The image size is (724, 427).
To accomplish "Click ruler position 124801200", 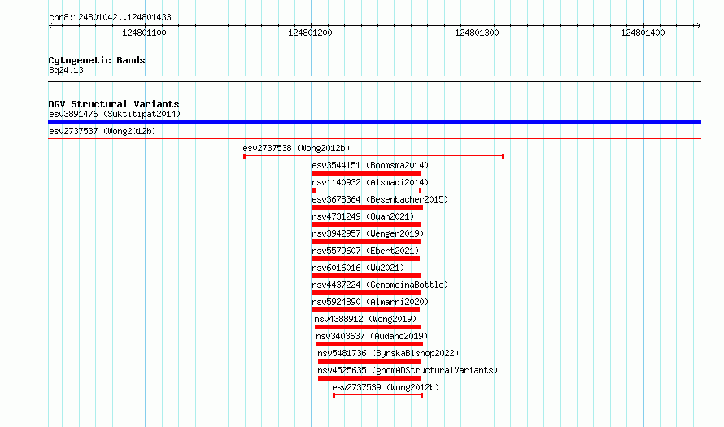I will 310,33.
